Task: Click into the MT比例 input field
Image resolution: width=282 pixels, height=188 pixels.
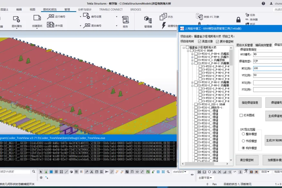Action: point(267,68)
